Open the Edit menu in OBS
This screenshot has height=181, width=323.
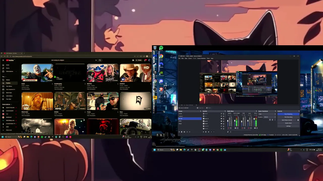(x=182, y=58)
